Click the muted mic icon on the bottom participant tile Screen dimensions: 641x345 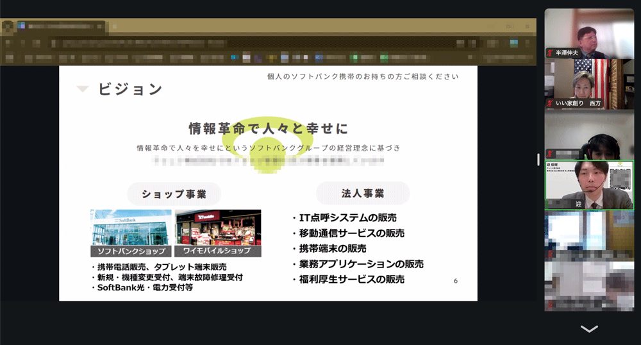click(549, 305)
